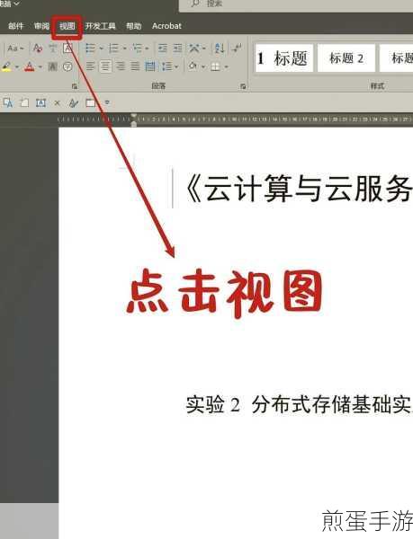Open the 帮助 tab
This screenshot has height=539, width=413.
[x=133, y=26]
